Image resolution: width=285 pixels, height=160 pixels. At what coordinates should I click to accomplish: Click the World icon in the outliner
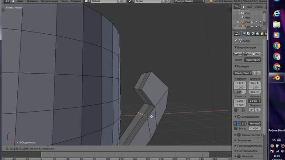[243, 18]
